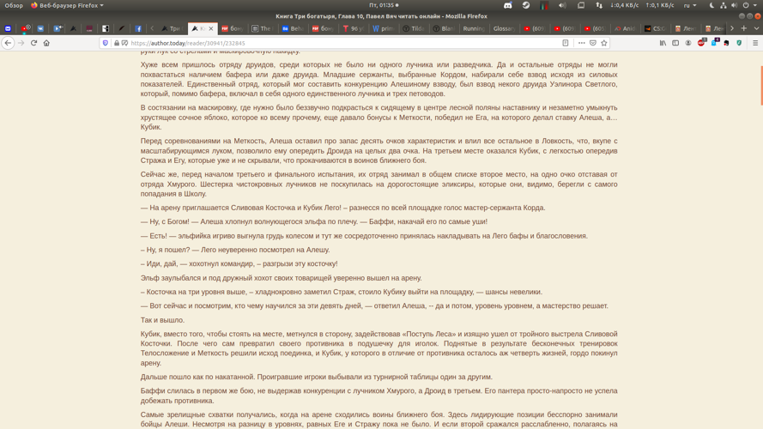
Task: Expand Веб-браузер Firefox app menu
Action: point(67,5)
